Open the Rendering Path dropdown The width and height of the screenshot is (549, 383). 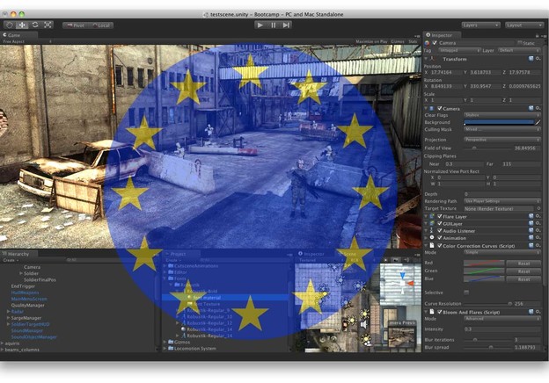point(502,201)
